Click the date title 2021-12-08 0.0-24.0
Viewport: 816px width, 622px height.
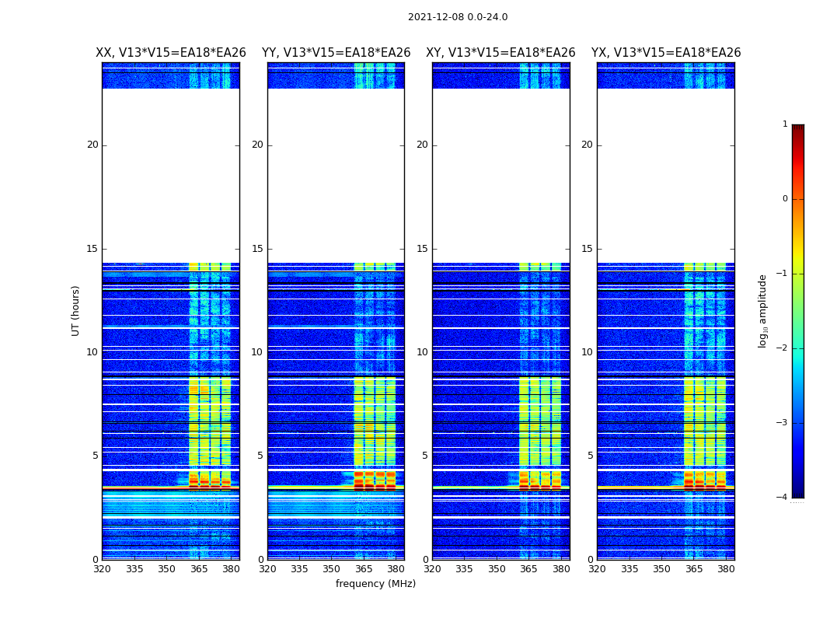click(457, 17)
